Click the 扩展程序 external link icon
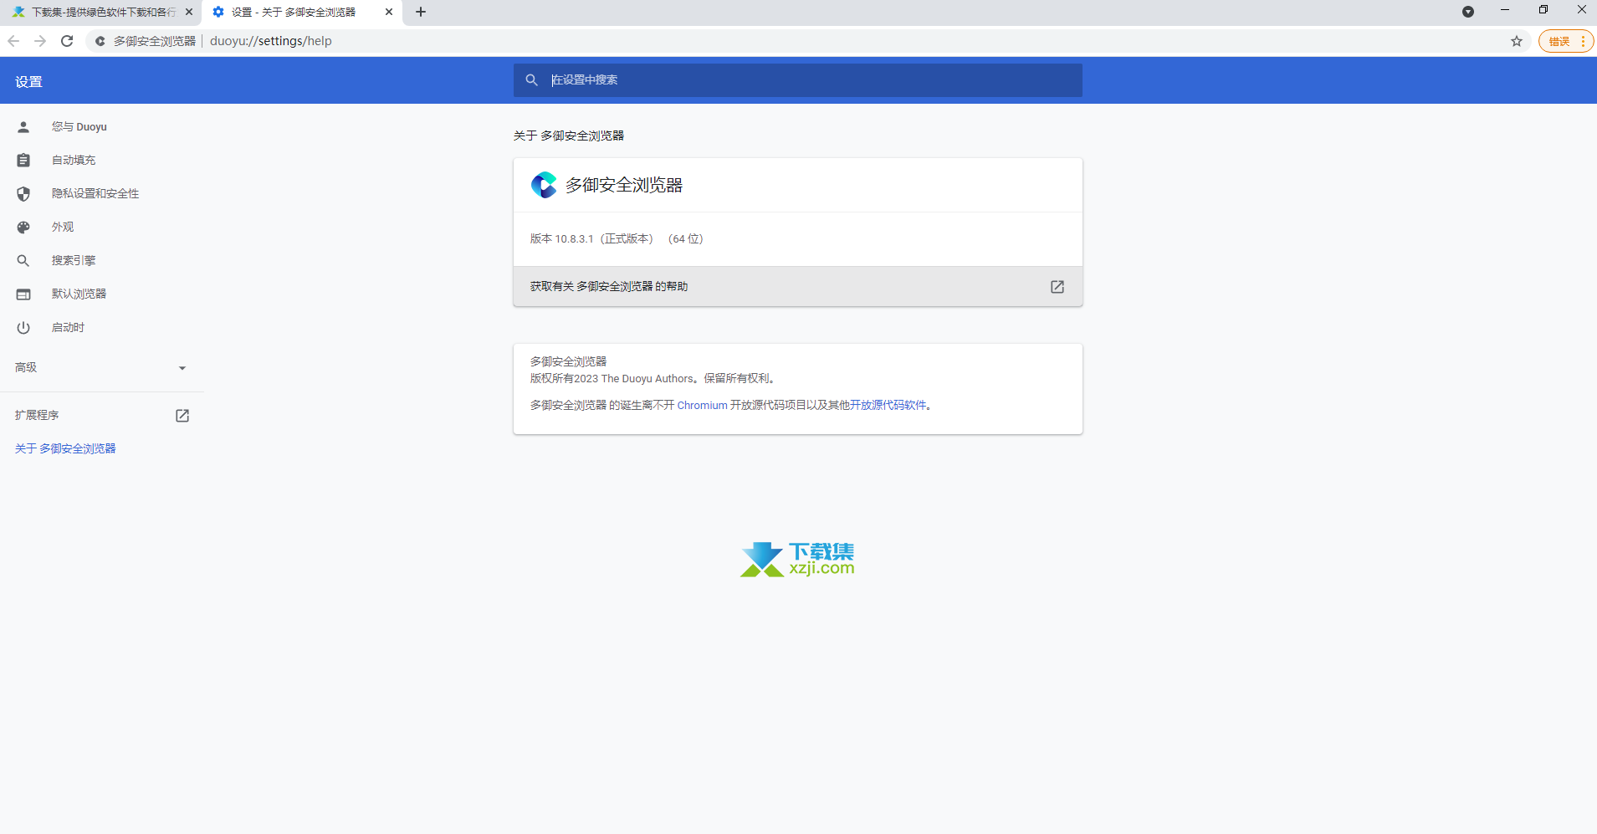Viewport: 1597px width, 834px height. 182,416
